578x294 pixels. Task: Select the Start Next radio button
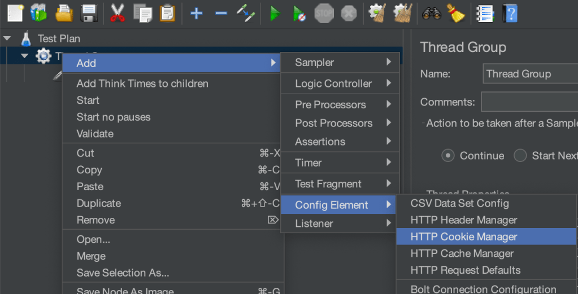click(520, 156)
